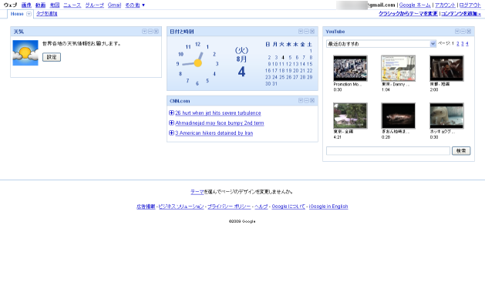Go to YouTube gadget page 2

tap(458, 44)
